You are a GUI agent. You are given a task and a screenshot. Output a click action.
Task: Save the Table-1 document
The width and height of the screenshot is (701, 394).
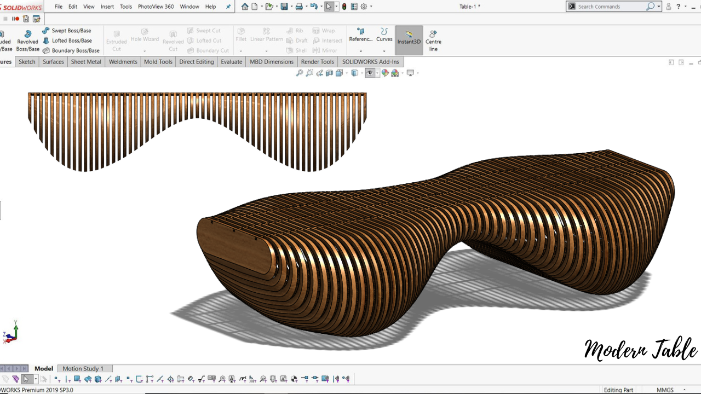point(284,7)
